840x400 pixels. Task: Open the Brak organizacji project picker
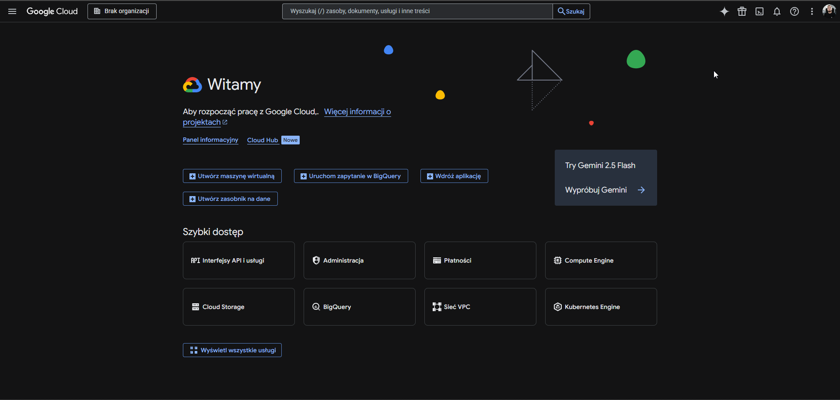coord(122,11)
